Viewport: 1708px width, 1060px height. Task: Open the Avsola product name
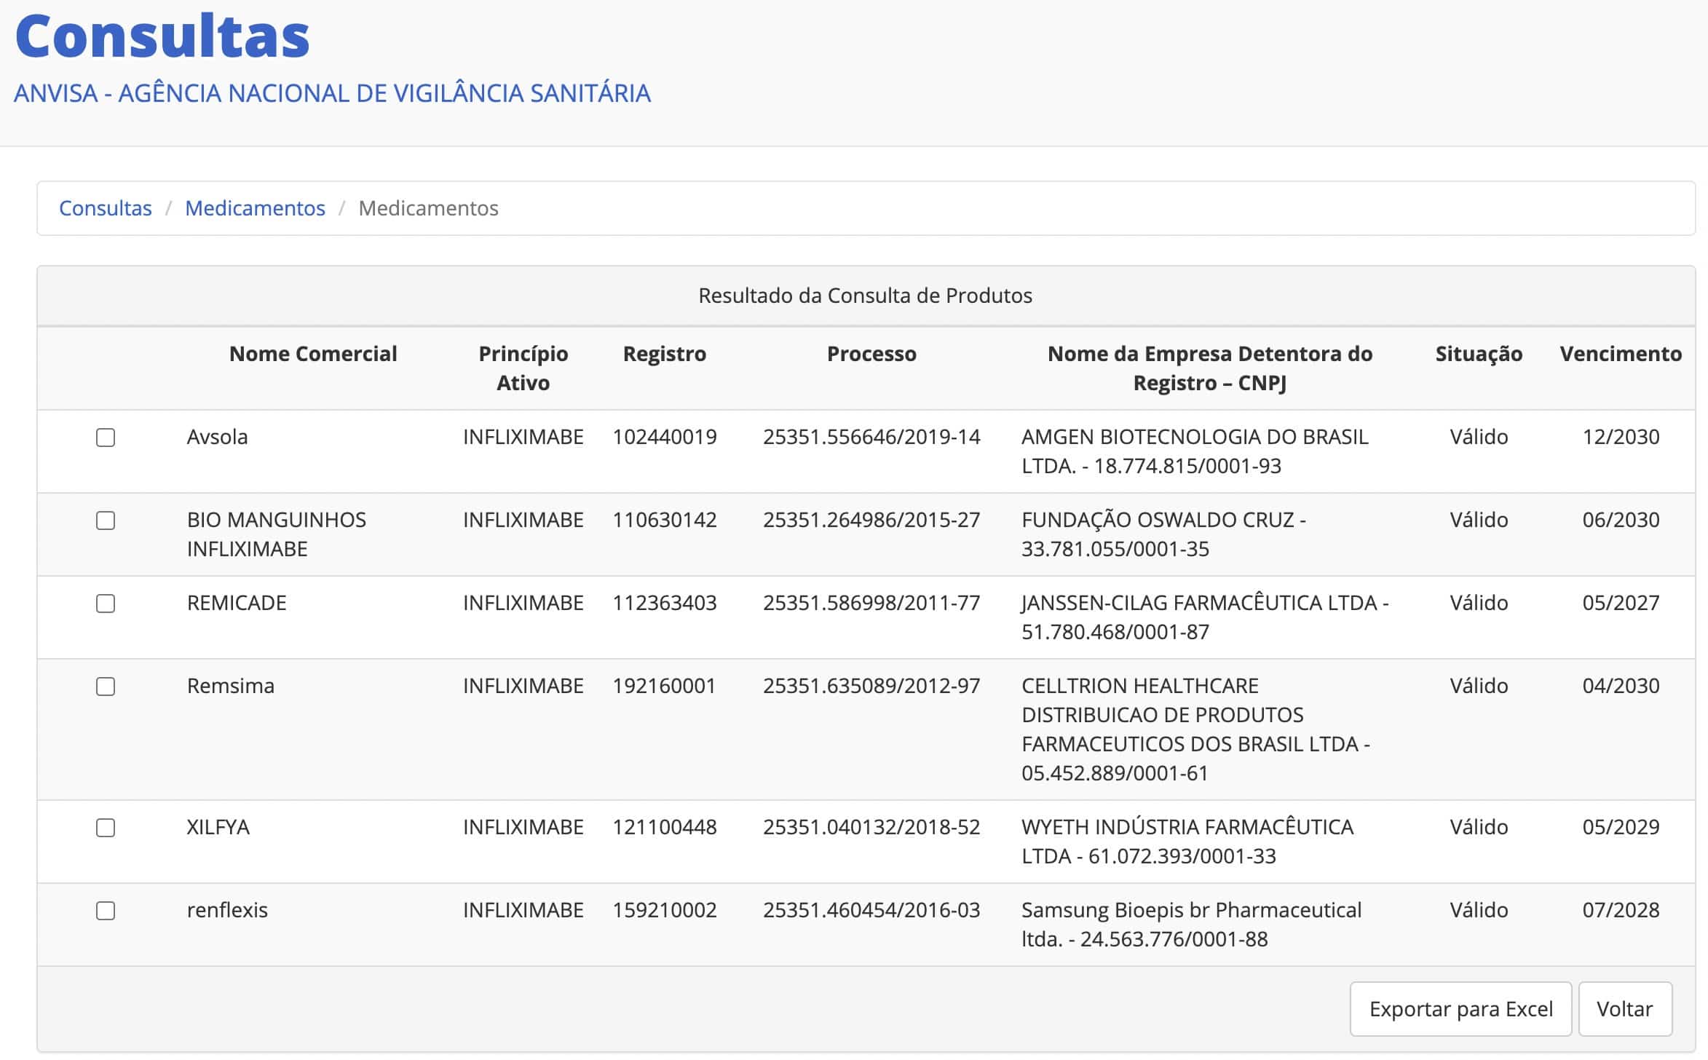217,437
